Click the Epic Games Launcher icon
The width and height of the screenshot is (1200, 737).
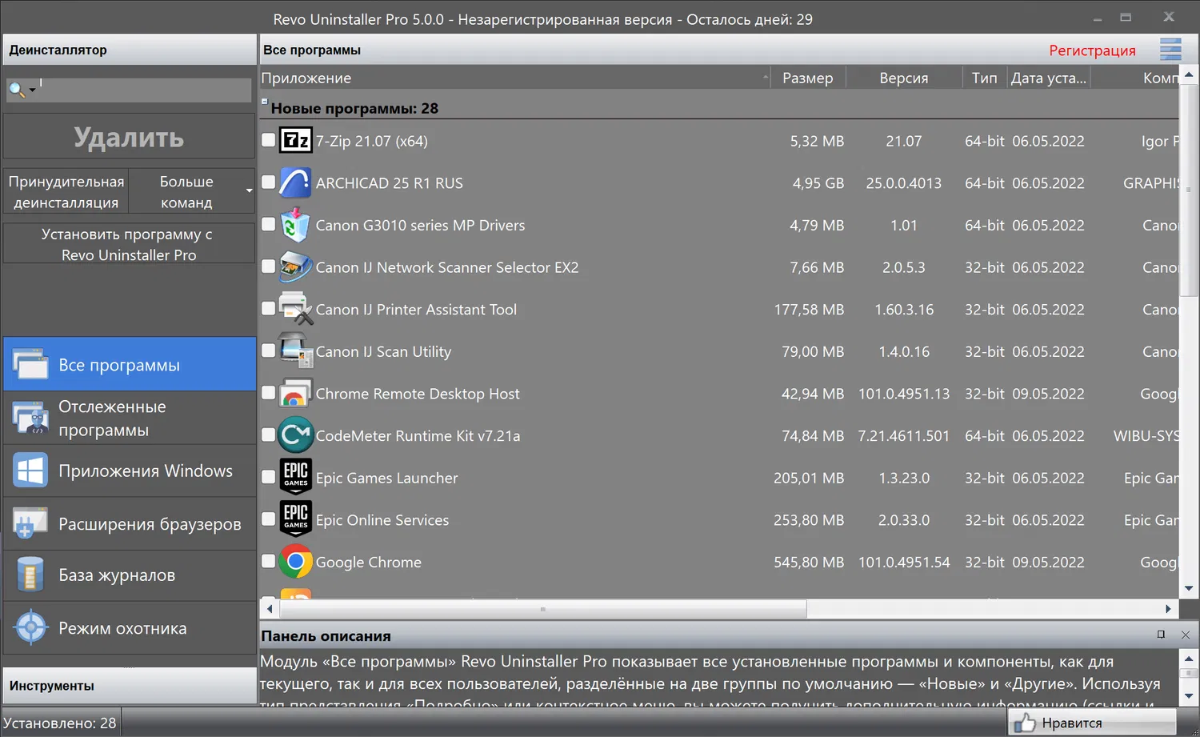295,477
